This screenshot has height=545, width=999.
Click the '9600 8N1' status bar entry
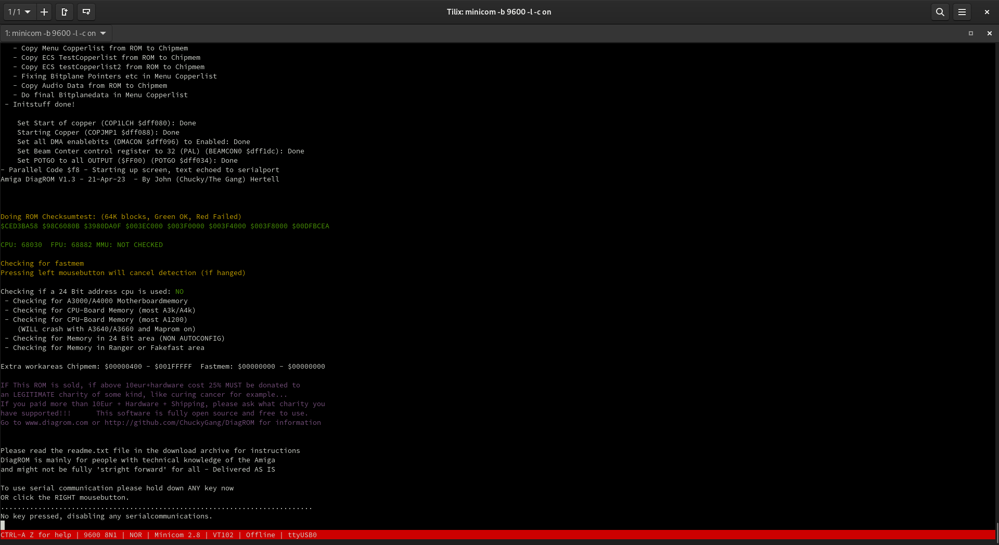coord(100,535)
